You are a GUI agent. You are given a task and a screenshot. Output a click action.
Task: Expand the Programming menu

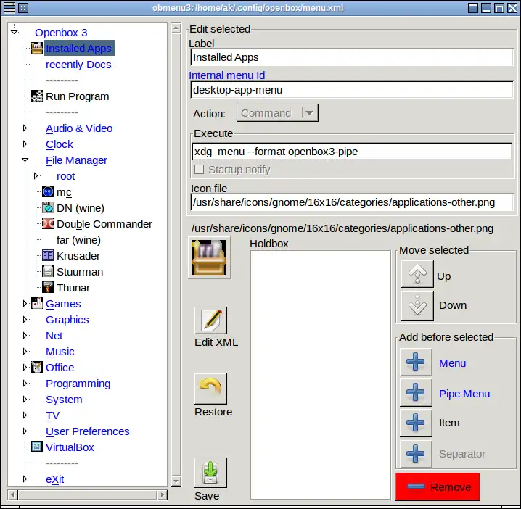coord(25,383)
